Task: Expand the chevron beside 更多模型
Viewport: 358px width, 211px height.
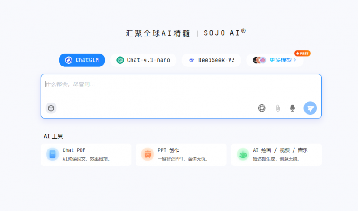Action: pos(294,60)
